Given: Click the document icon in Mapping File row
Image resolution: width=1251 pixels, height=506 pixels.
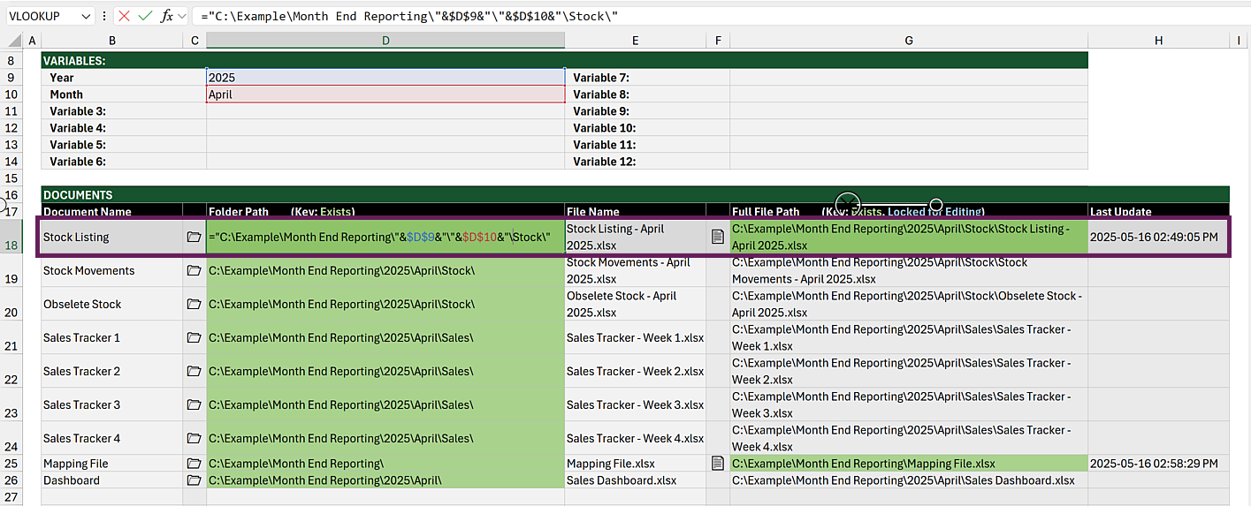Looking at the screenshot, I should (718, 464).
